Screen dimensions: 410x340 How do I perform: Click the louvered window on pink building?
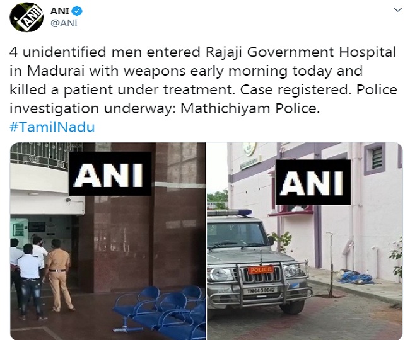click(375, 158)
